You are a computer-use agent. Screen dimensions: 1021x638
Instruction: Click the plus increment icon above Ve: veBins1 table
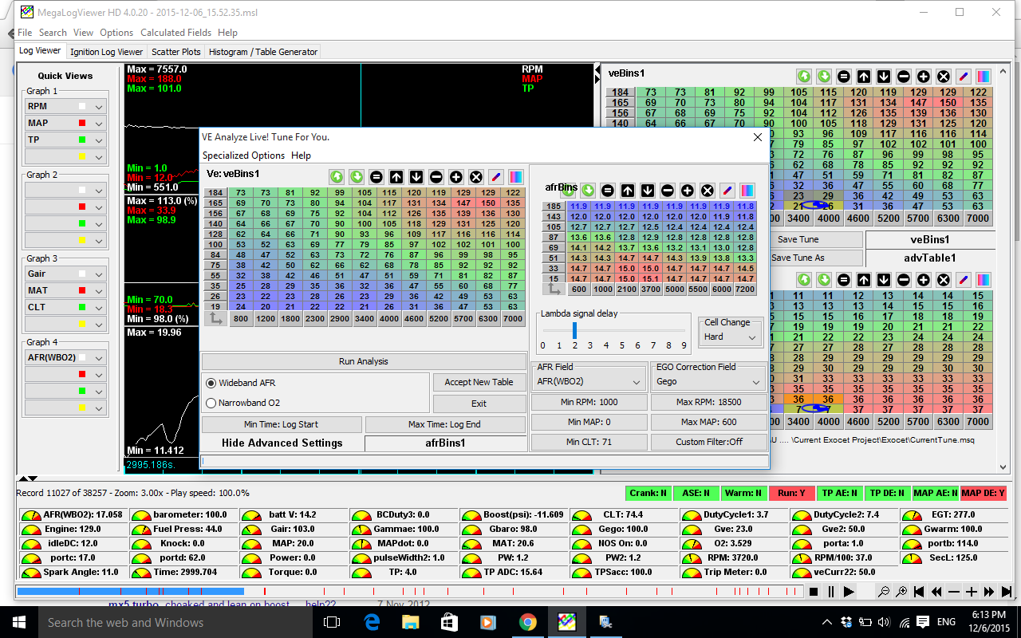point(456,176)
